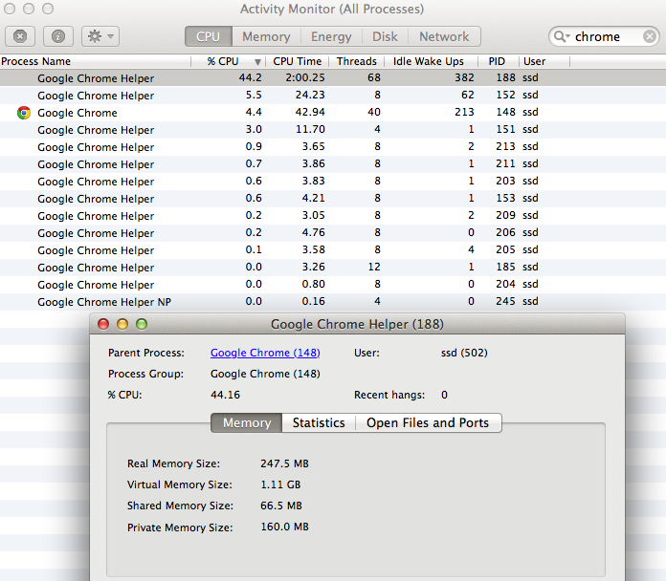Viewport: 666px width, 581px height.
Task: Click the 44.2 % CPU value
Action: 250,77
